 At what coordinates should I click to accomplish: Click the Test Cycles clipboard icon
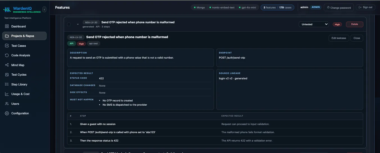click(7, 75)
